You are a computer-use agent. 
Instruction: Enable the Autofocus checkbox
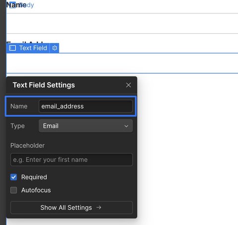tap(13, 190)
